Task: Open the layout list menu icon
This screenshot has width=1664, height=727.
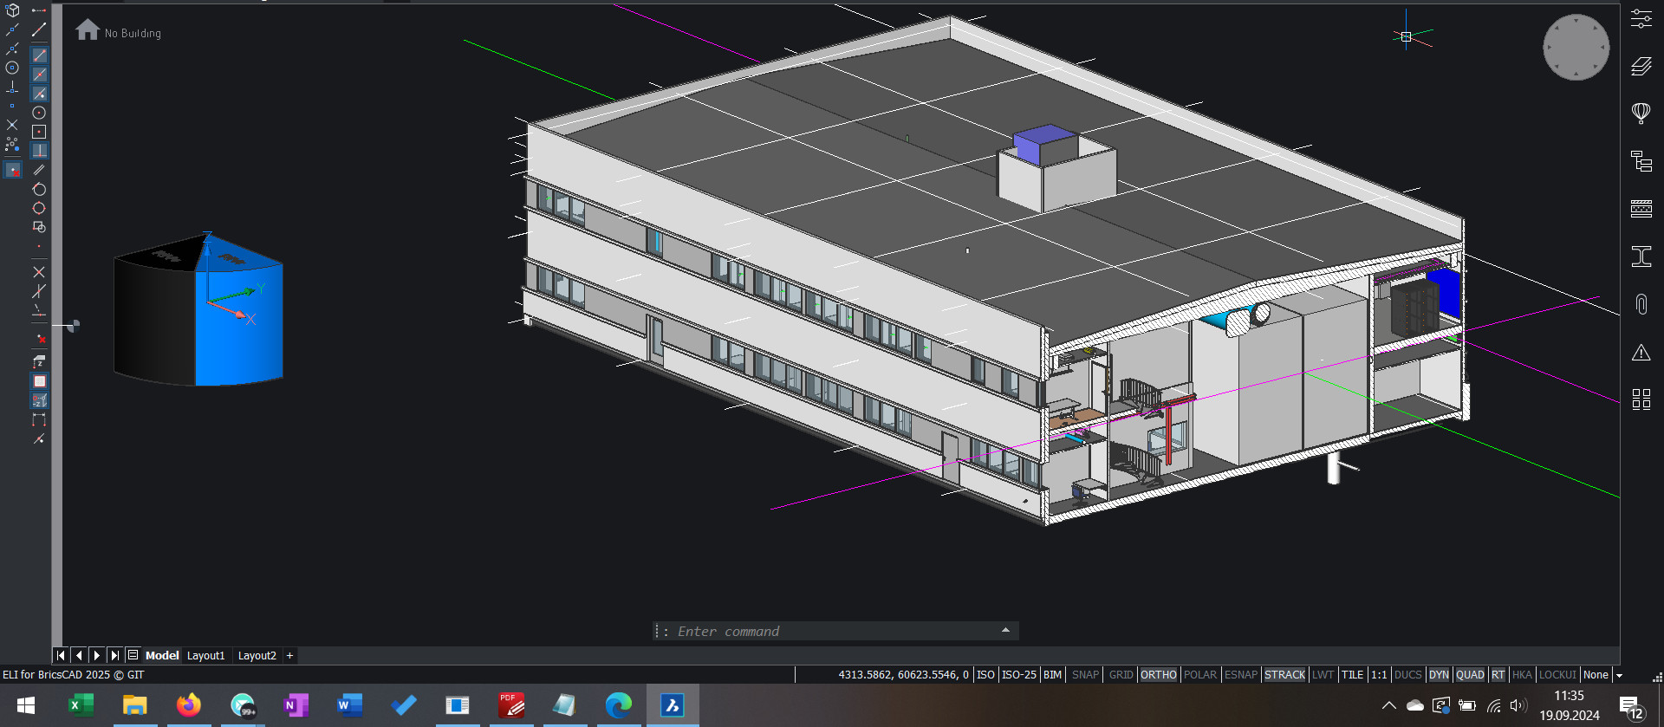Action: pos(133,655)
